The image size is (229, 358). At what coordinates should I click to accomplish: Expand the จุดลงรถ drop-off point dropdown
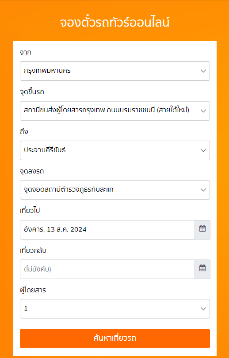(x=115, y=190)
